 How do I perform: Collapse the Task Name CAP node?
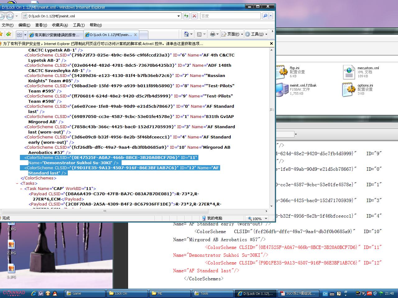tap(21, 189)
